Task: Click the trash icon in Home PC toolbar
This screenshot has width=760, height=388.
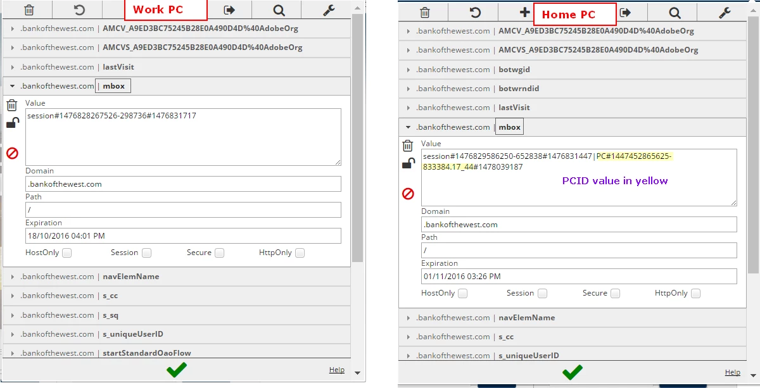Action: 425,13
